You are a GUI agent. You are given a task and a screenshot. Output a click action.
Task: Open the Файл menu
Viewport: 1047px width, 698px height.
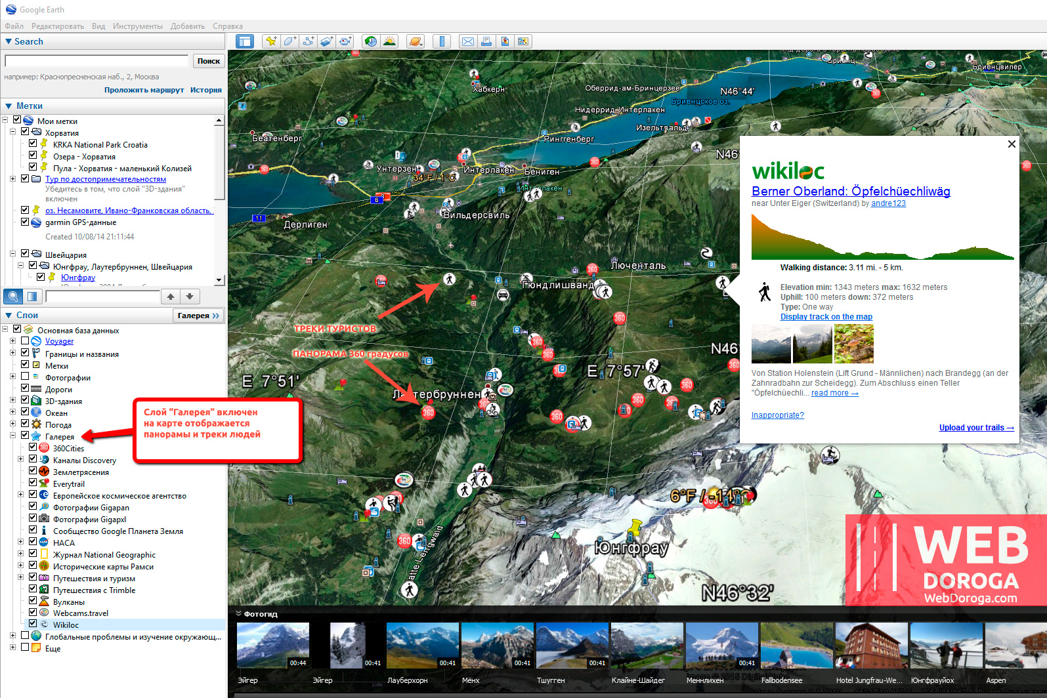click(14, 26)
